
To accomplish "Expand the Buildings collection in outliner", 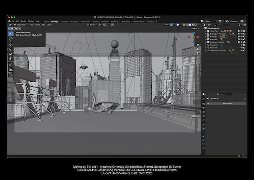I will [x=205, y=37].
